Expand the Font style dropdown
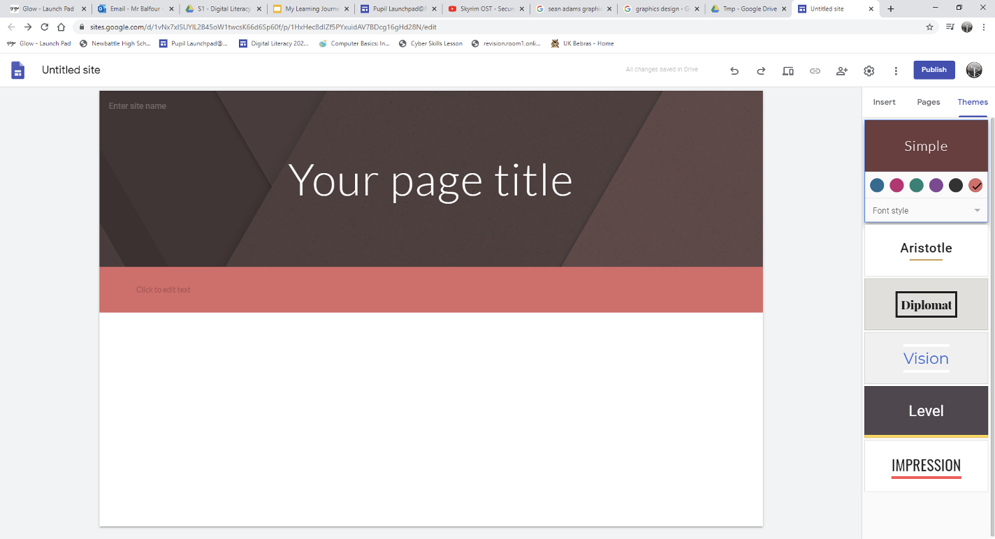 pos(926,210)
